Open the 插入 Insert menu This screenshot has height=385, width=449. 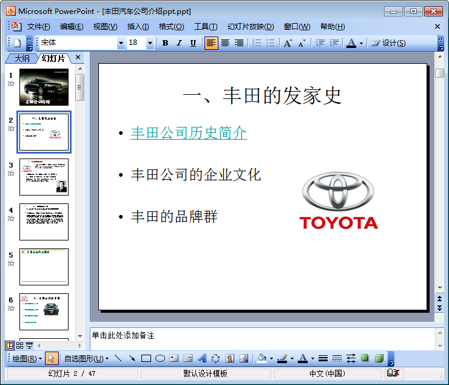coord(138,27)
